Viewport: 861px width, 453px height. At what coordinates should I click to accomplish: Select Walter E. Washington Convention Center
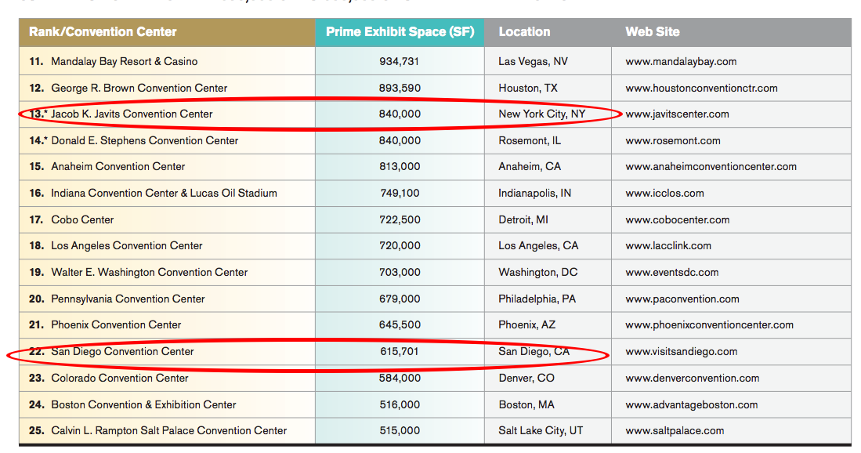[150, 273]
